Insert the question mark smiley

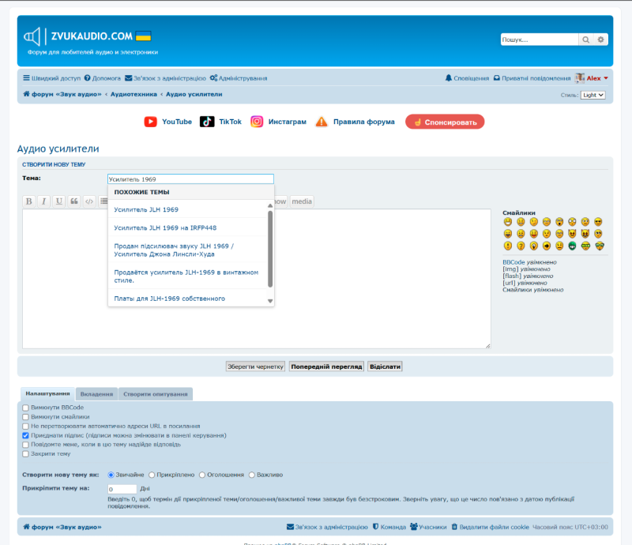click(x=521, y=246)
